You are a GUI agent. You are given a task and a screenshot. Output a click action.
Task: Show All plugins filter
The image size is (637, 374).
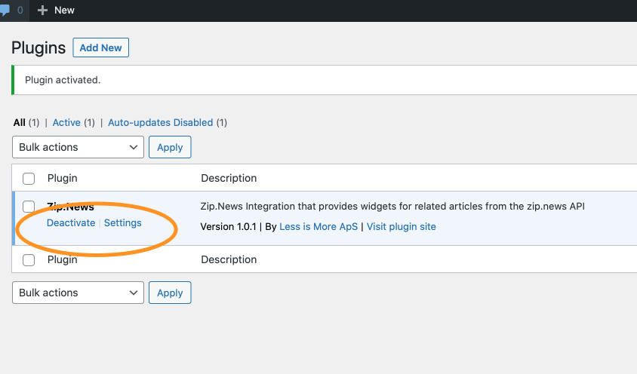[x=20, y=122]
